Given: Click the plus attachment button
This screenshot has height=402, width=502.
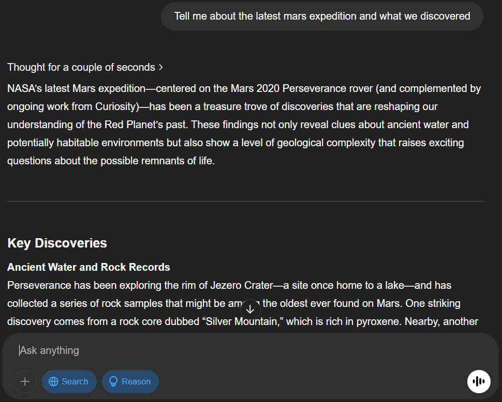Looking at the screenshot, I should (x=25, y=382).
